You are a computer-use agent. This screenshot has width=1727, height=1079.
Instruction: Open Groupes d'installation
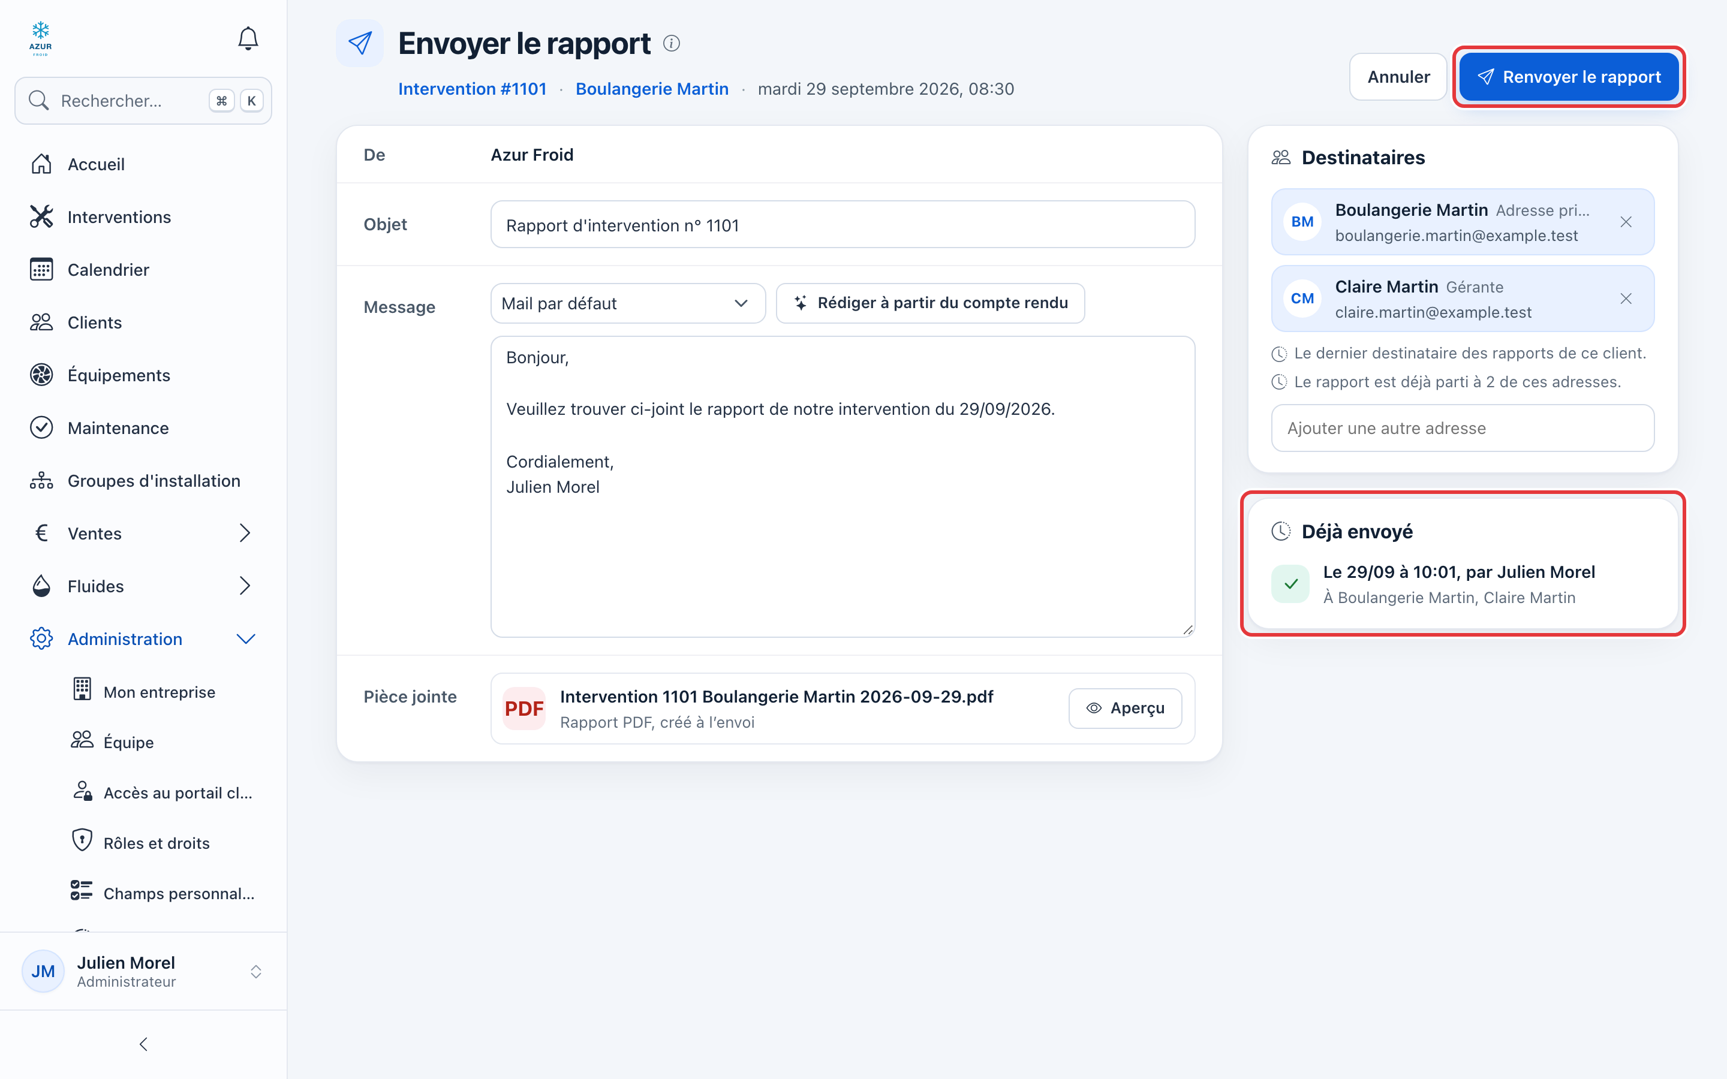[143, 481]
